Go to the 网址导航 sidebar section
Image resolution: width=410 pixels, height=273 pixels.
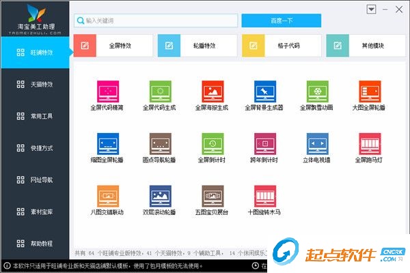point(35,180)
